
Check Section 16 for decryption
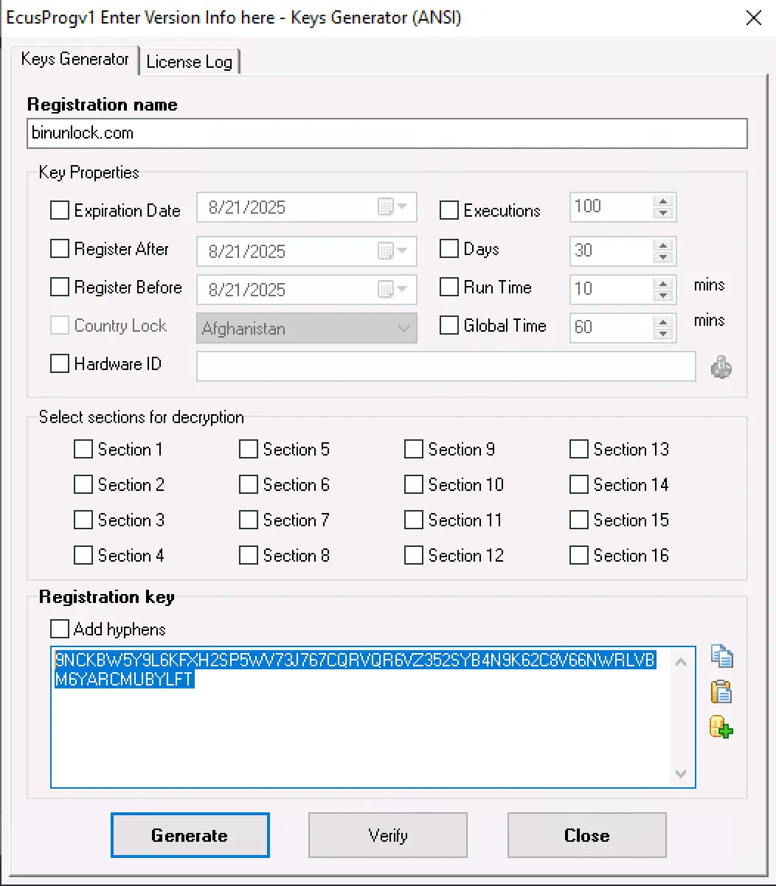[579, 555]
